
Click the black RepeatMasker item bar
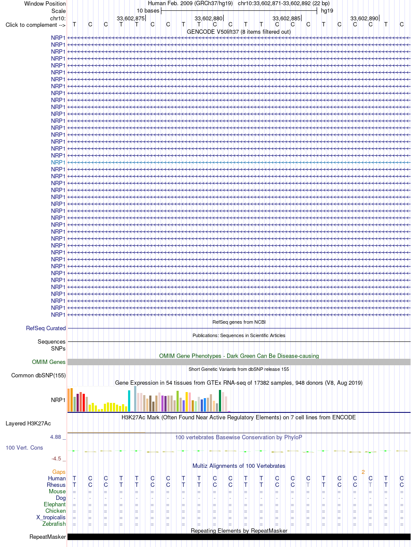[239, 537]
